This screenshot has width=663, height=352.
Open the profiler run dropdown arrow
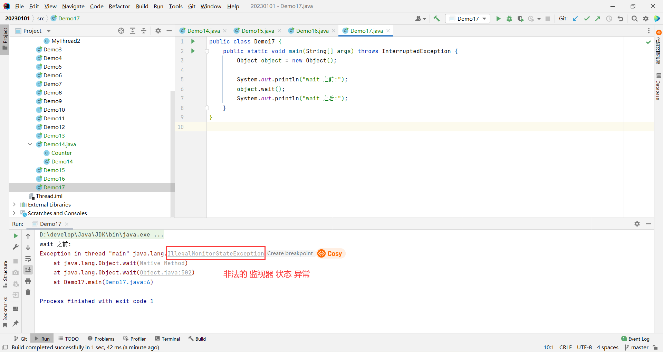point(539,19)
